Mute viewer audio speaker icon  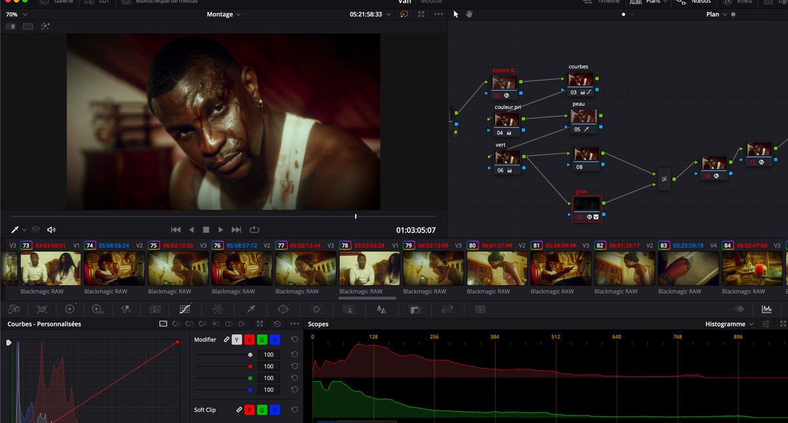pos(51,230)
